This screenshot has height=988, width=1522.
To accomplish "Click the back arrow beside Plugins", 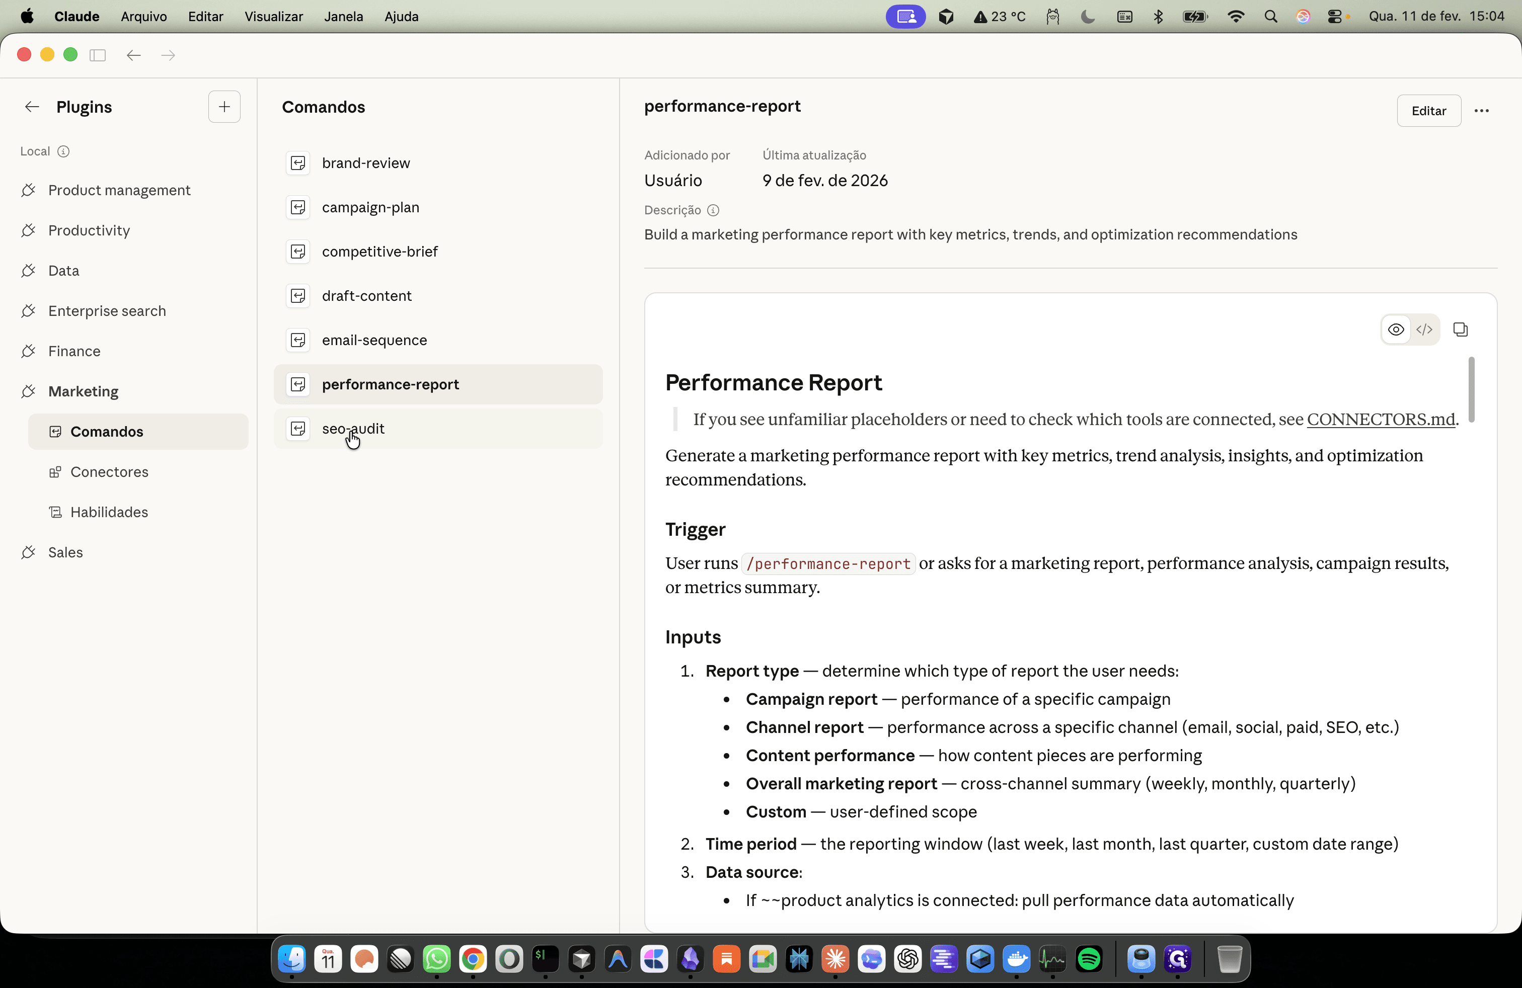I will pyautogui.click(x=32, y=107).
